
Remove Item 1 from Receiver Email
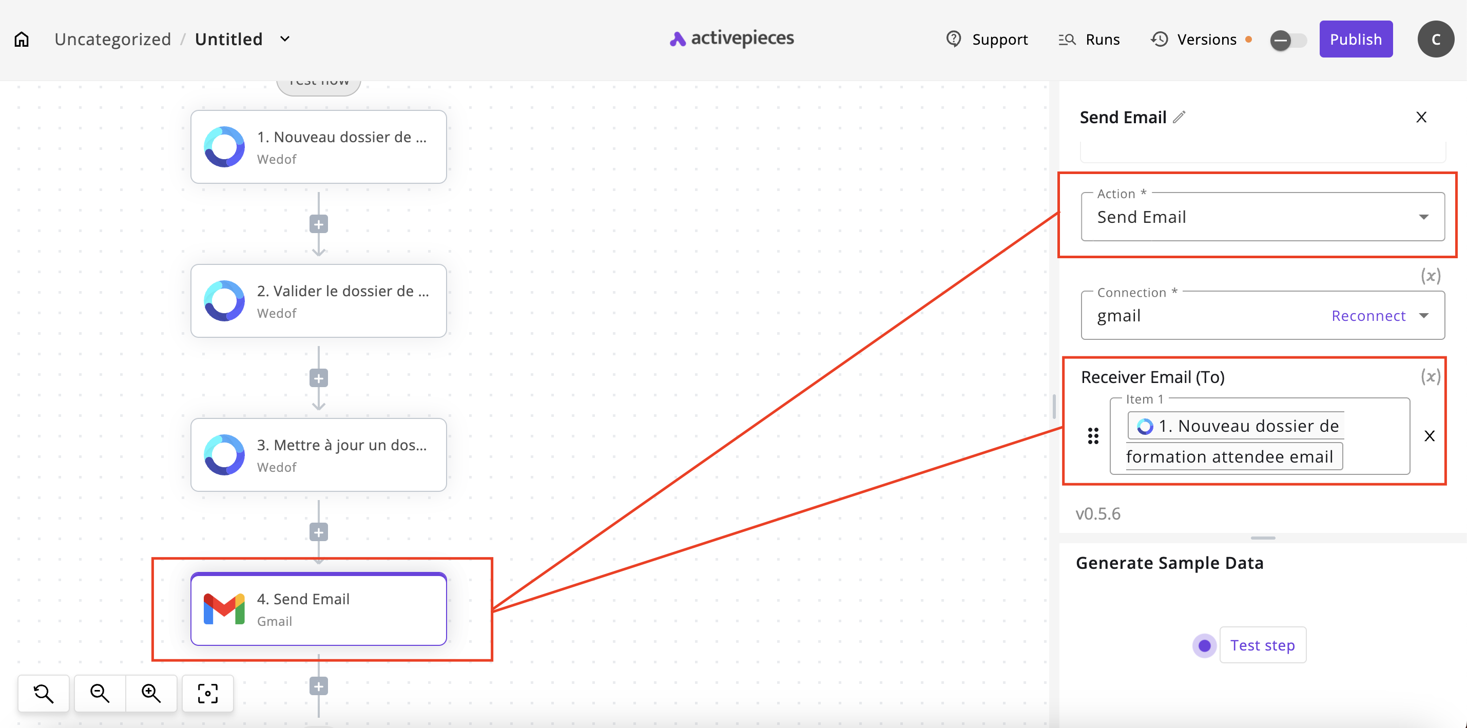pyautogui.click(x=1429, y=436)
